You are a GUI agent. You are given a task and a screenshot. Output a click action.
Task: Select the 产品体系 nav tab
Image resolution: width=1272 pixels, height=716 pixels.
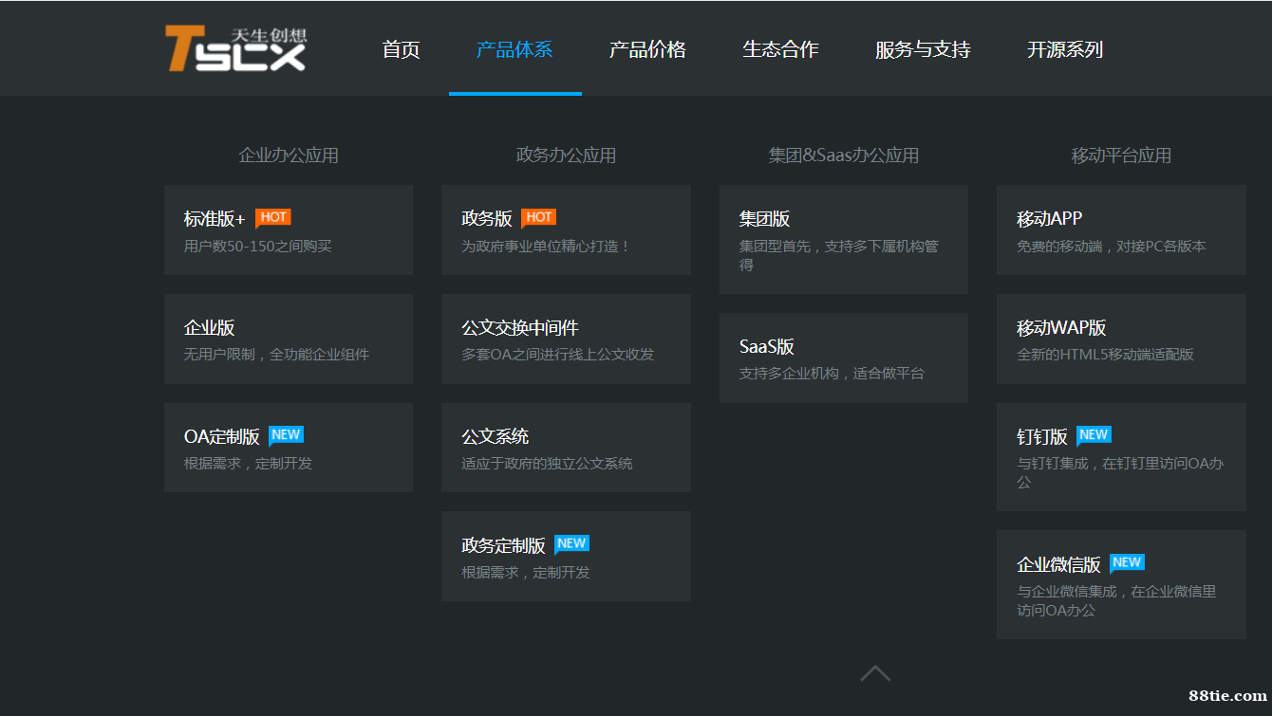click(x=514, y=49)
